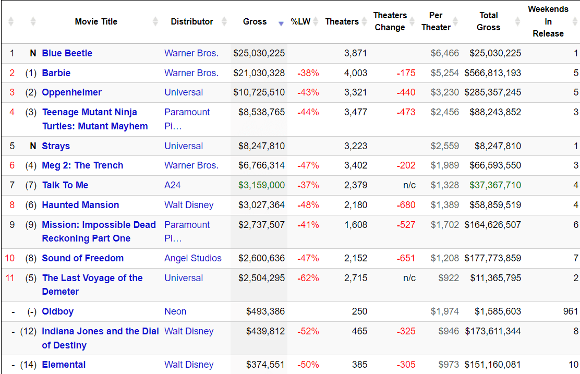Screen dimensions: 580x374
Task: Open the A24 distributor link
Action: coord(173,185)
